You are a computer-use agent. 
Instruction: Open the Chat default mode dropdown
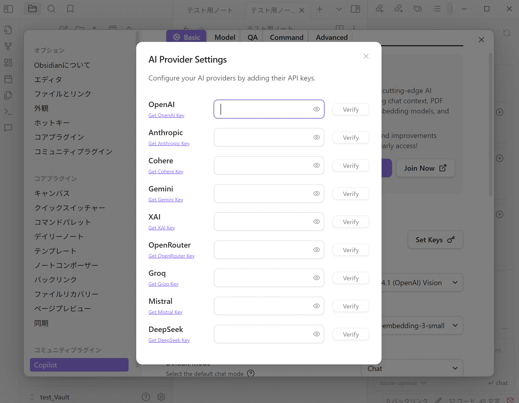(412, 368)
